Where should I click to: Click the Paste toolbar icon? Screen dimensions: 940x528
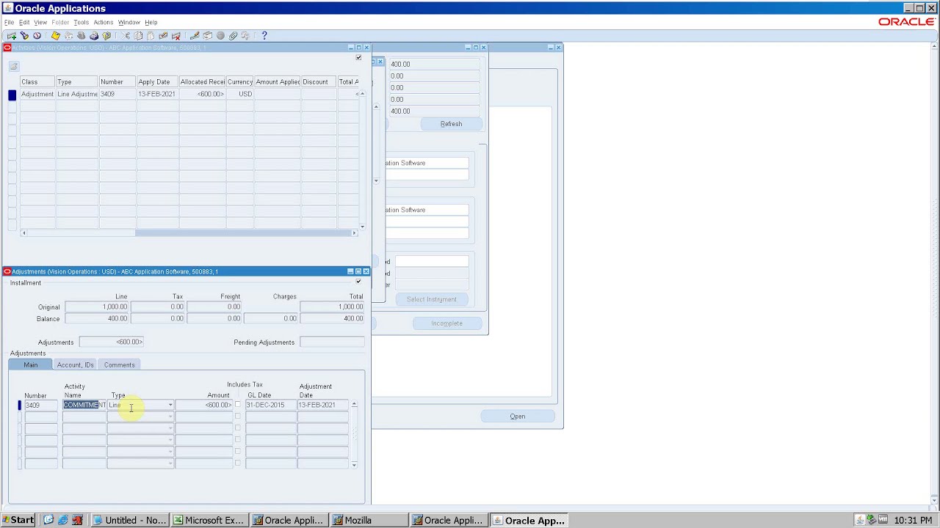click(151, 35)
